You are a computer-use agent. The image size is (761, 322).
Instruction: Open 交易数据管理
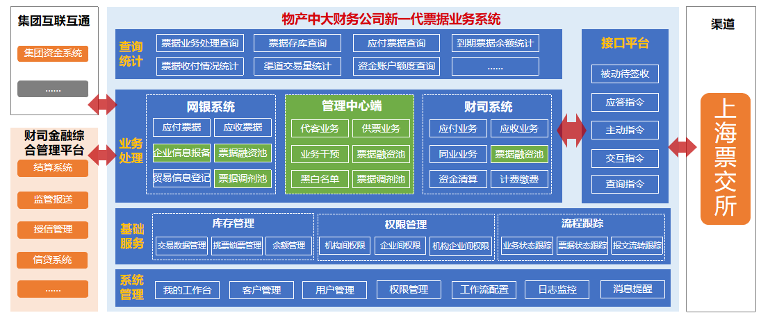[x=182, y=246]
